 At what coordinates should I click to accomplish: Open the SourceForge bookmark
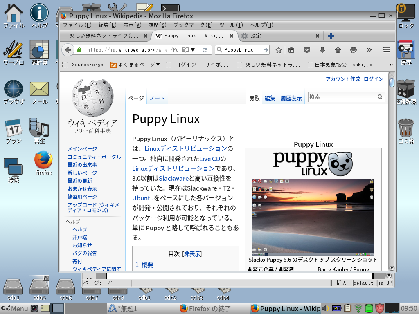[83, 65]
